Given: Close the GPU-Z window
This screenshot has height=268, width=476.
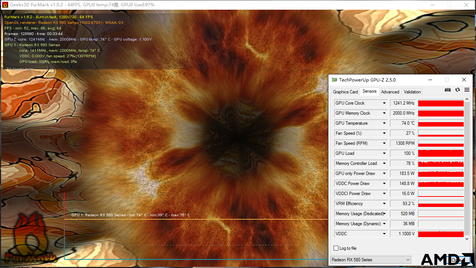Looking at the screenshot, I should coord(464,80).
